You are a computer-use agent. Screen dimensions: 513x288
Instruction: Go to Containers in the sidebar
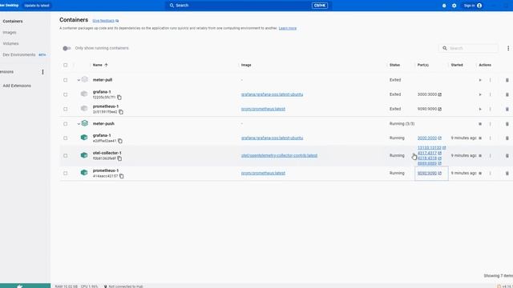coord(13,22)
